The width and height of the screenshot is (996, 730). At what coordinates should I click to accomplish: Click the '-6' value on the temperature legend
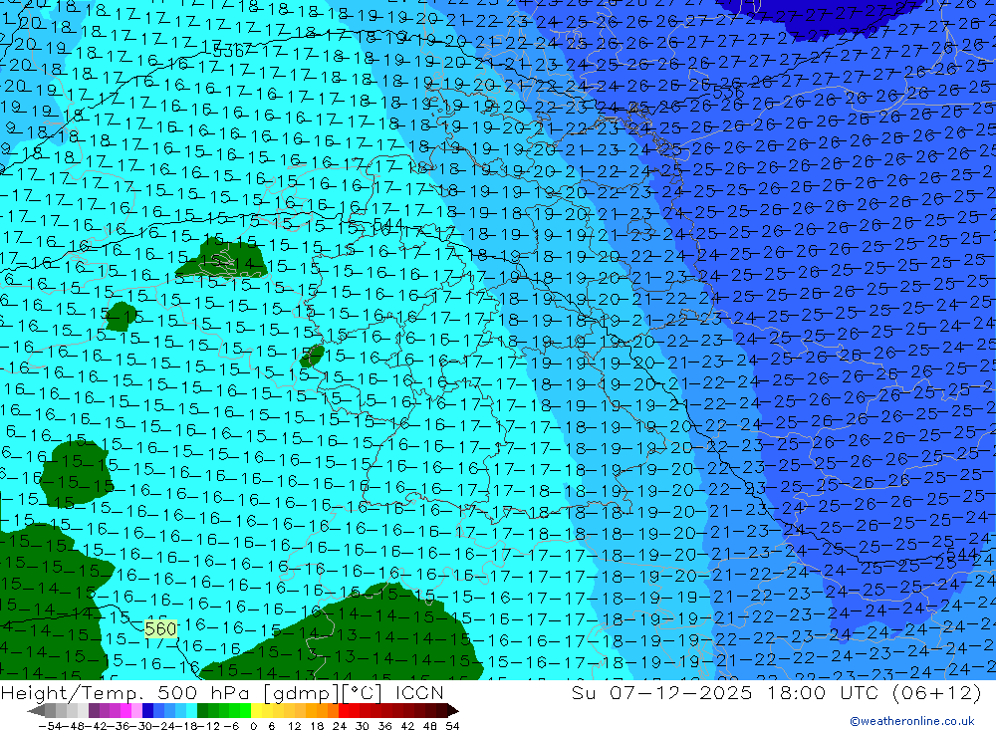click(x=231, y=726)
